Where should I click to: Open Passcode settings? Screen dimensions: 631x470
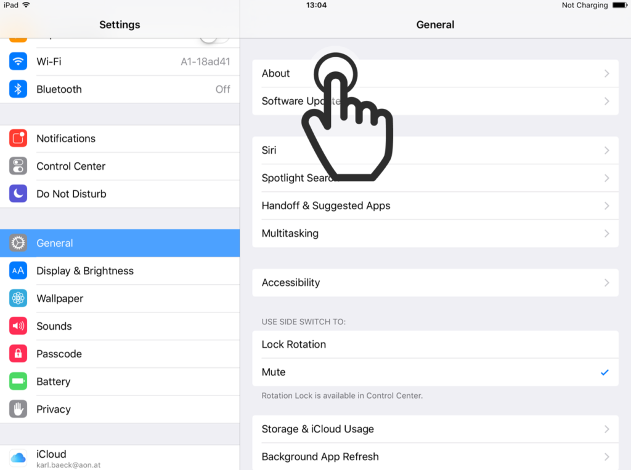(x=120, y=354)
